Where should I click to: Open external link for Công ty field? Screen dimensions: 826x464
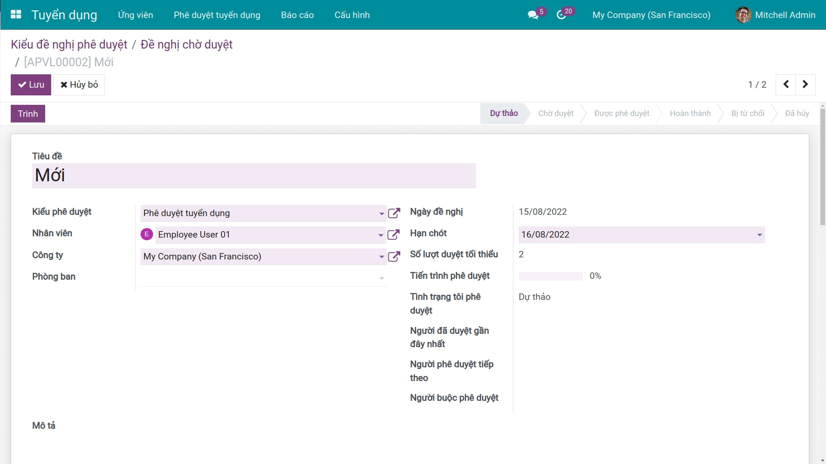(x=394, y=256)
